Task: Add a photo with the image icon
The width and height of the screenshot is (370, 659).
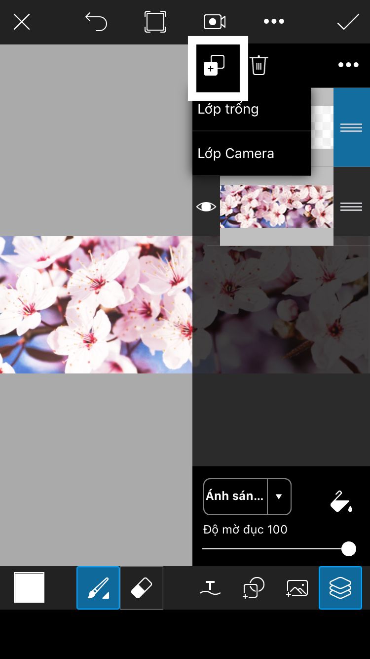Action: [x=297, y=588]
